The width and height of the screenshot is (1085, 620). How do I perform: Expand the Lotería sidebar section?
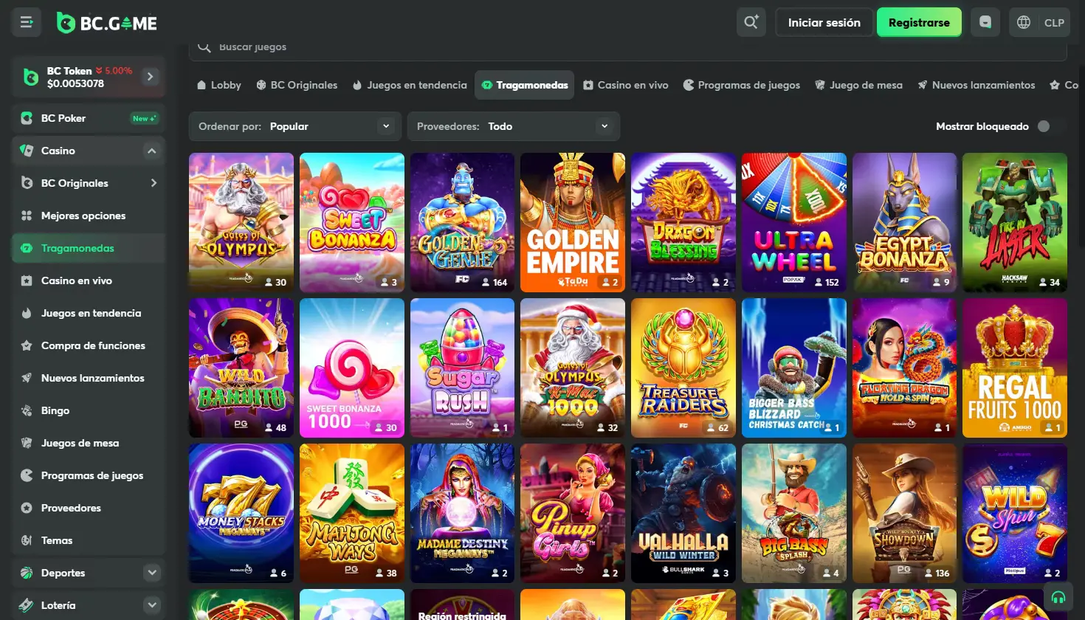[x=151, y=605]
